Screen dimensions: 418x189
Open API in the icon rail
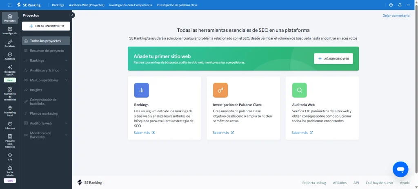click(10, 157)
